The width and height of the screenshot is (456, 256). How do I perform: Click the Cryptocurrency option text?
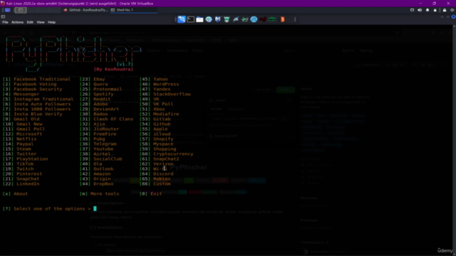(x=173, y=154)
